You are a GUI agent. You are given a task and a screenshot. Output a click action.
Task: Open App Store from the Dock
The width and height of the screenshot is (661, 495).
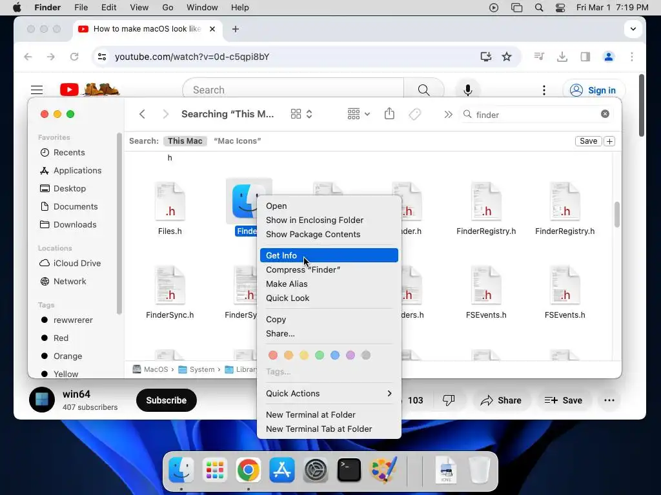pyautogui.click(x=281, y=470)
